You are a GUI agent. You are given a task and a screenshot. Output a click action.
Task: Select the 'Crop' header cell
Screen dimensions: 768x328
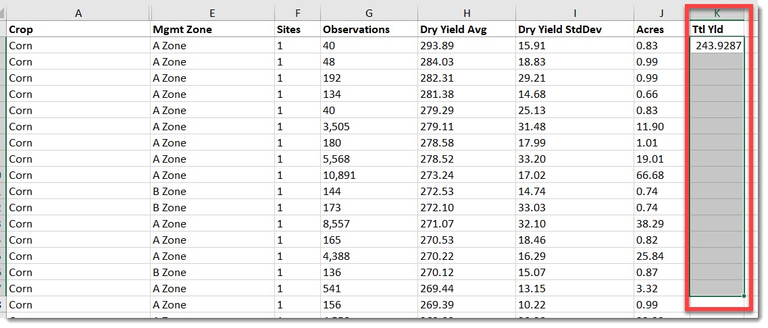(x=78, y=29)
